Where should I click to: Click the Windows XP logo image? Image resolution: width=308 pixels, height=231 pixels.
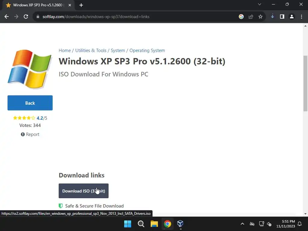point(30,69)
